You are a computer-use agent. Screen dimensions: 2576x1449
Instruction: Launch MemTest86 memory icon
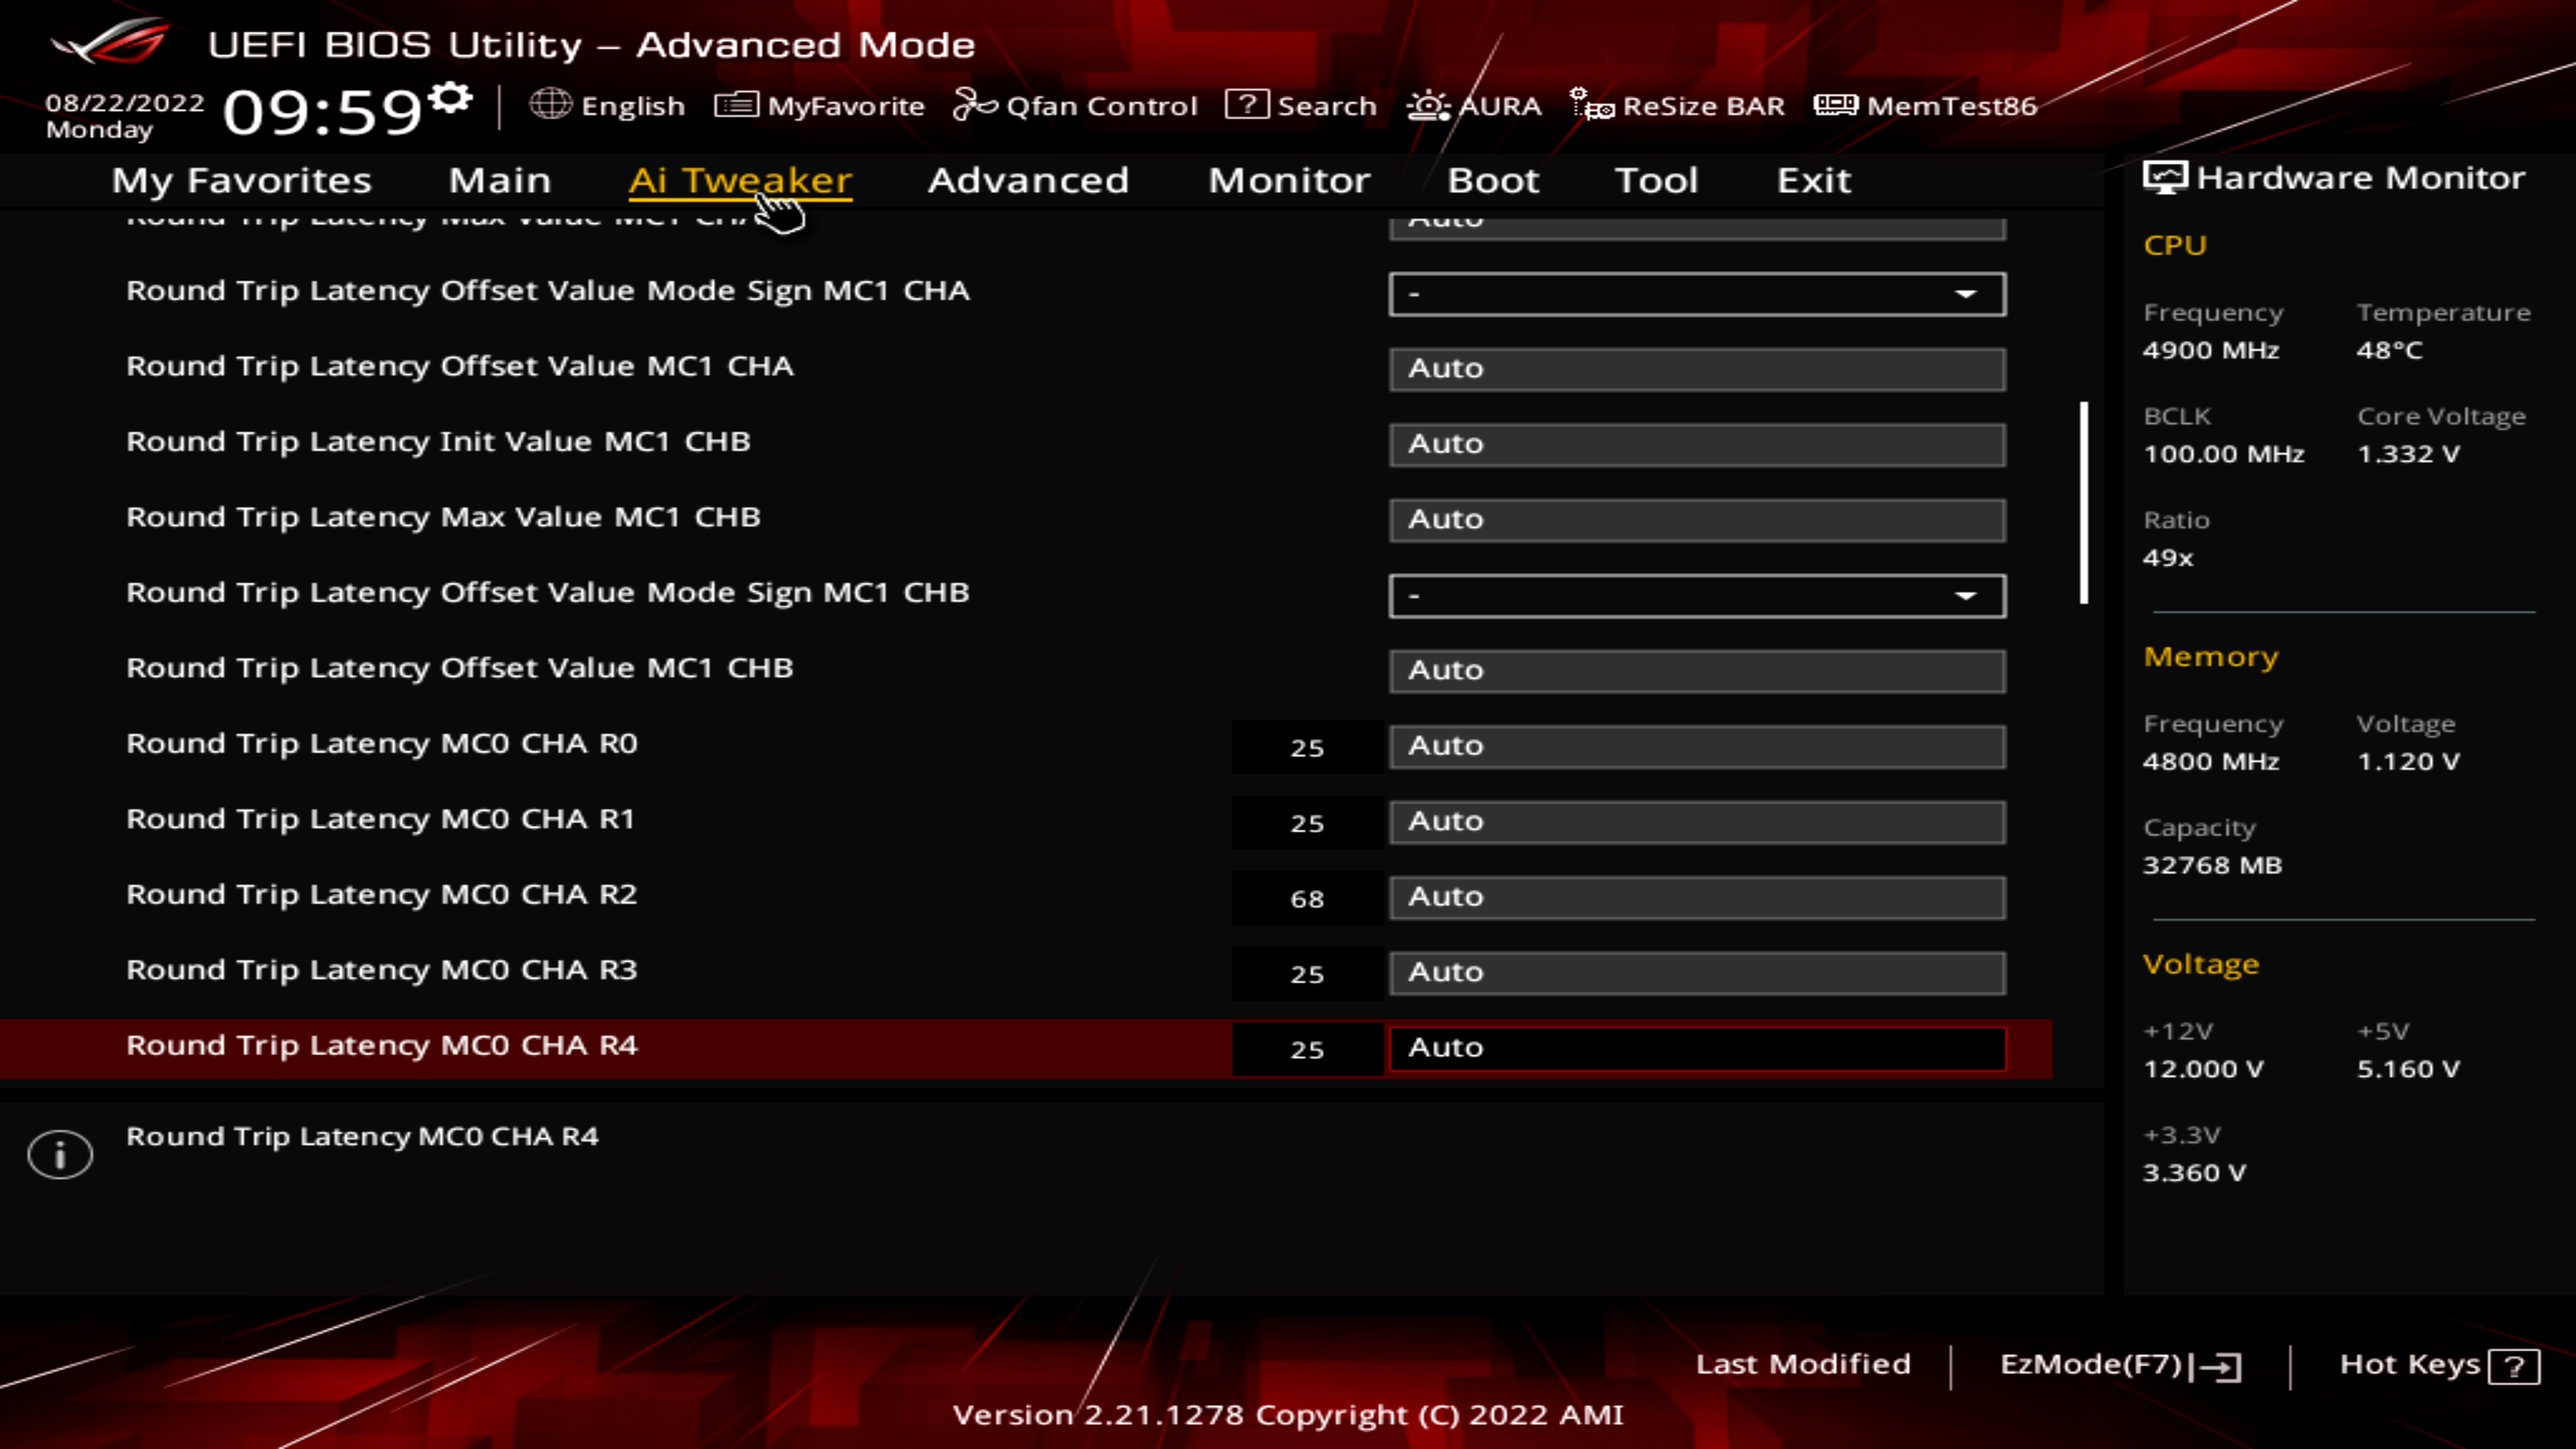click(1836, 104)
